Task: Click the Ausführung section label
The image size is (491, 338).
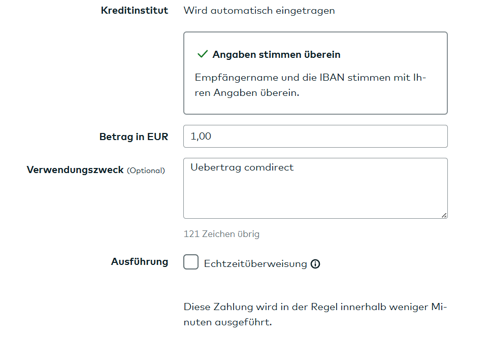Action: (x=140, y=262)
